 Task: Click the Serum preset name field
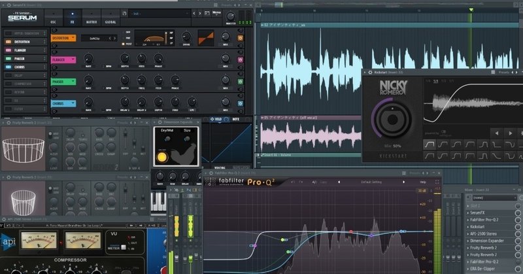[160, 14]
